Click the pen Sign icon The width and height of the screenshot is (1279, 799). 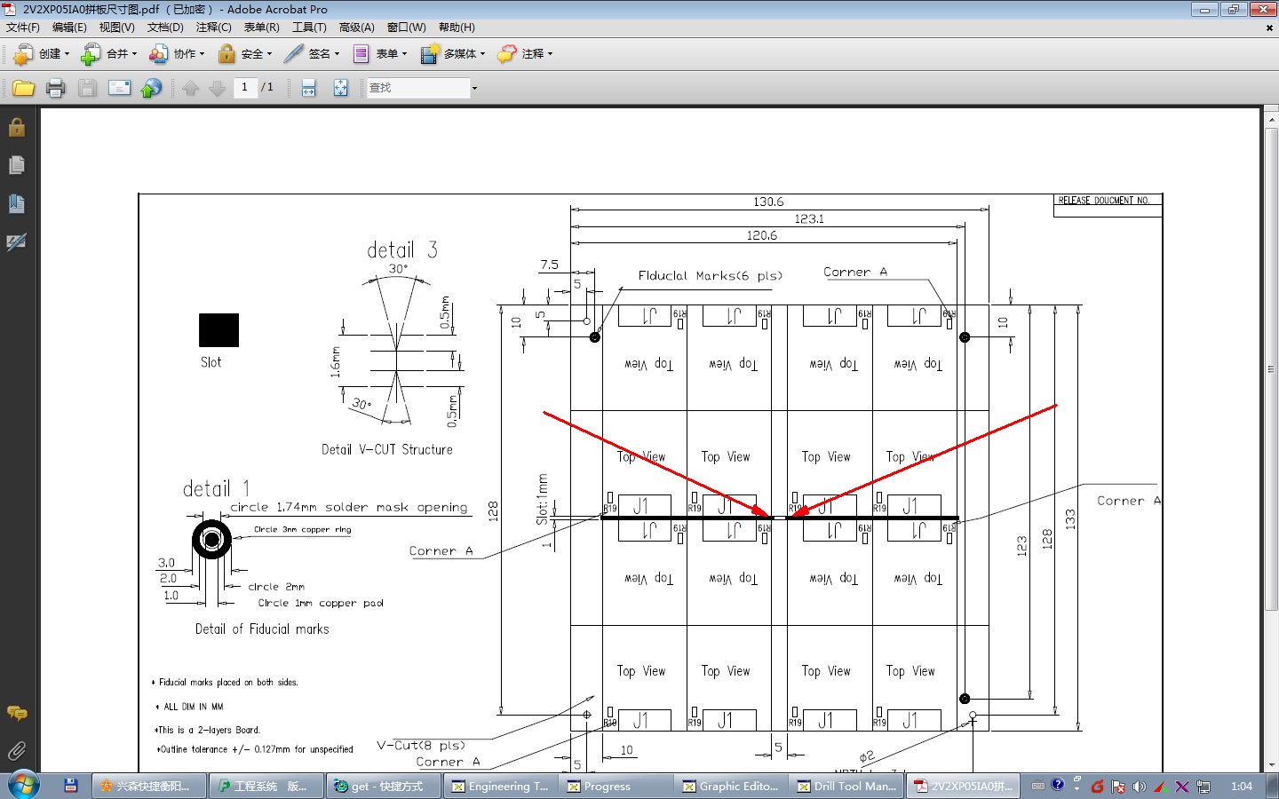294,54
